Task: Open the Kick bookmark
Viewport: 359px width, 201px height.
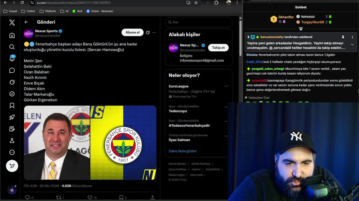Action: click(x=77, y=11)
